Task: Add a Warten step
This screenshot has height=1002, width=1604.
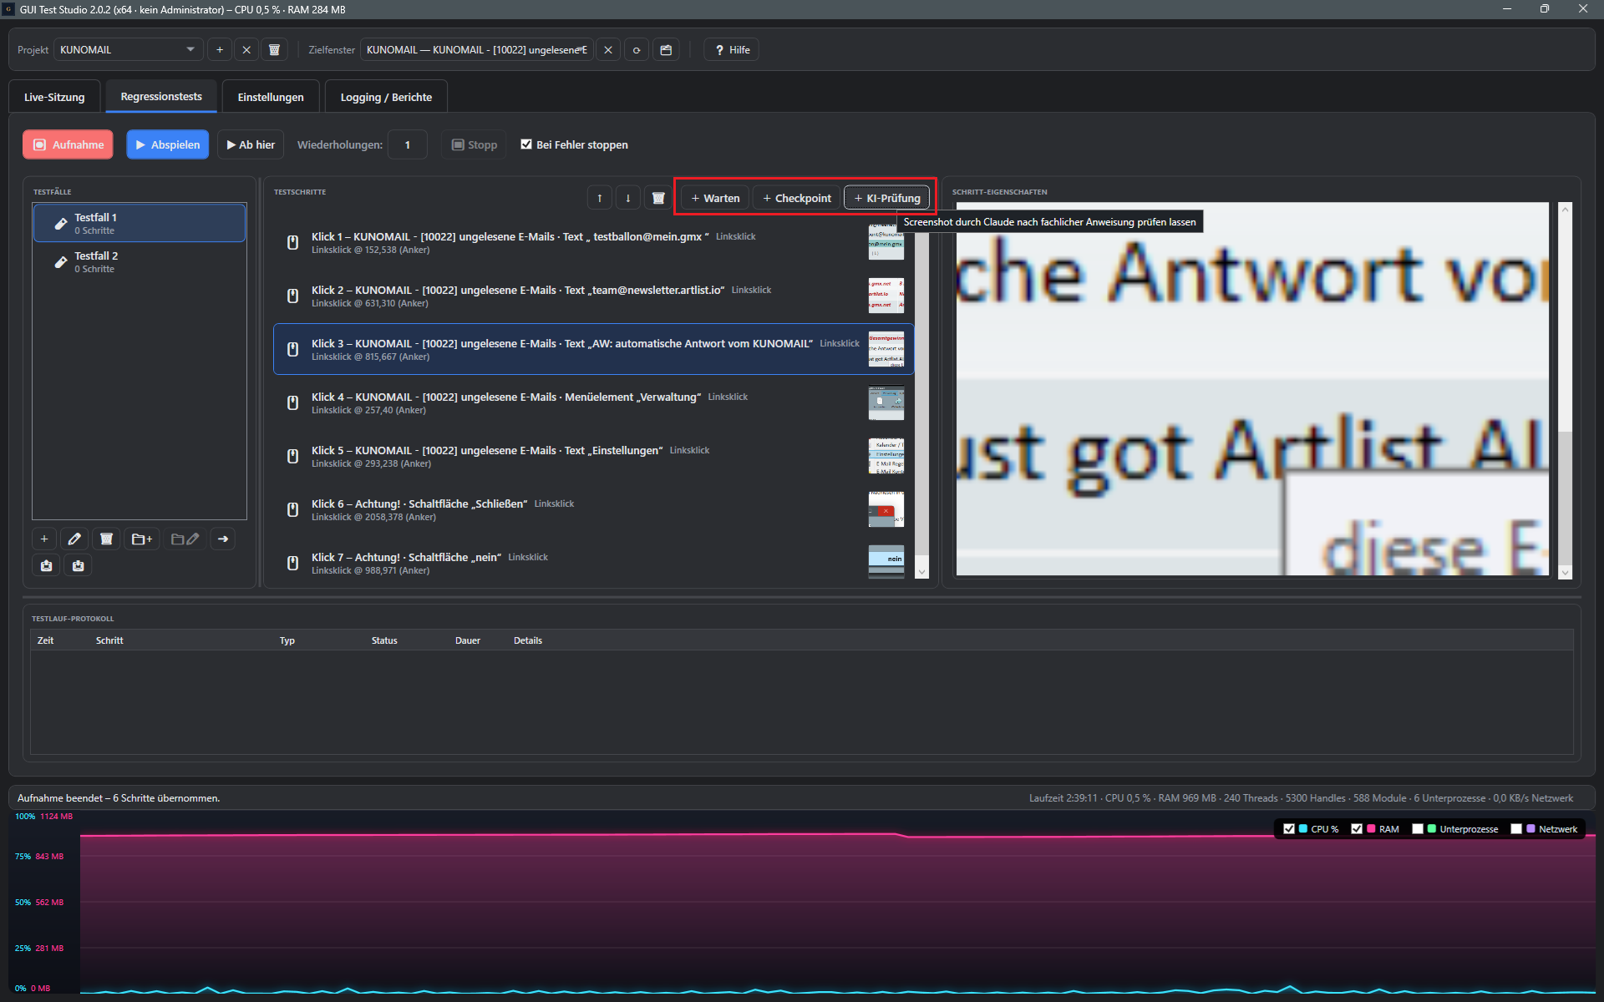Action: (x=715, y=198)
